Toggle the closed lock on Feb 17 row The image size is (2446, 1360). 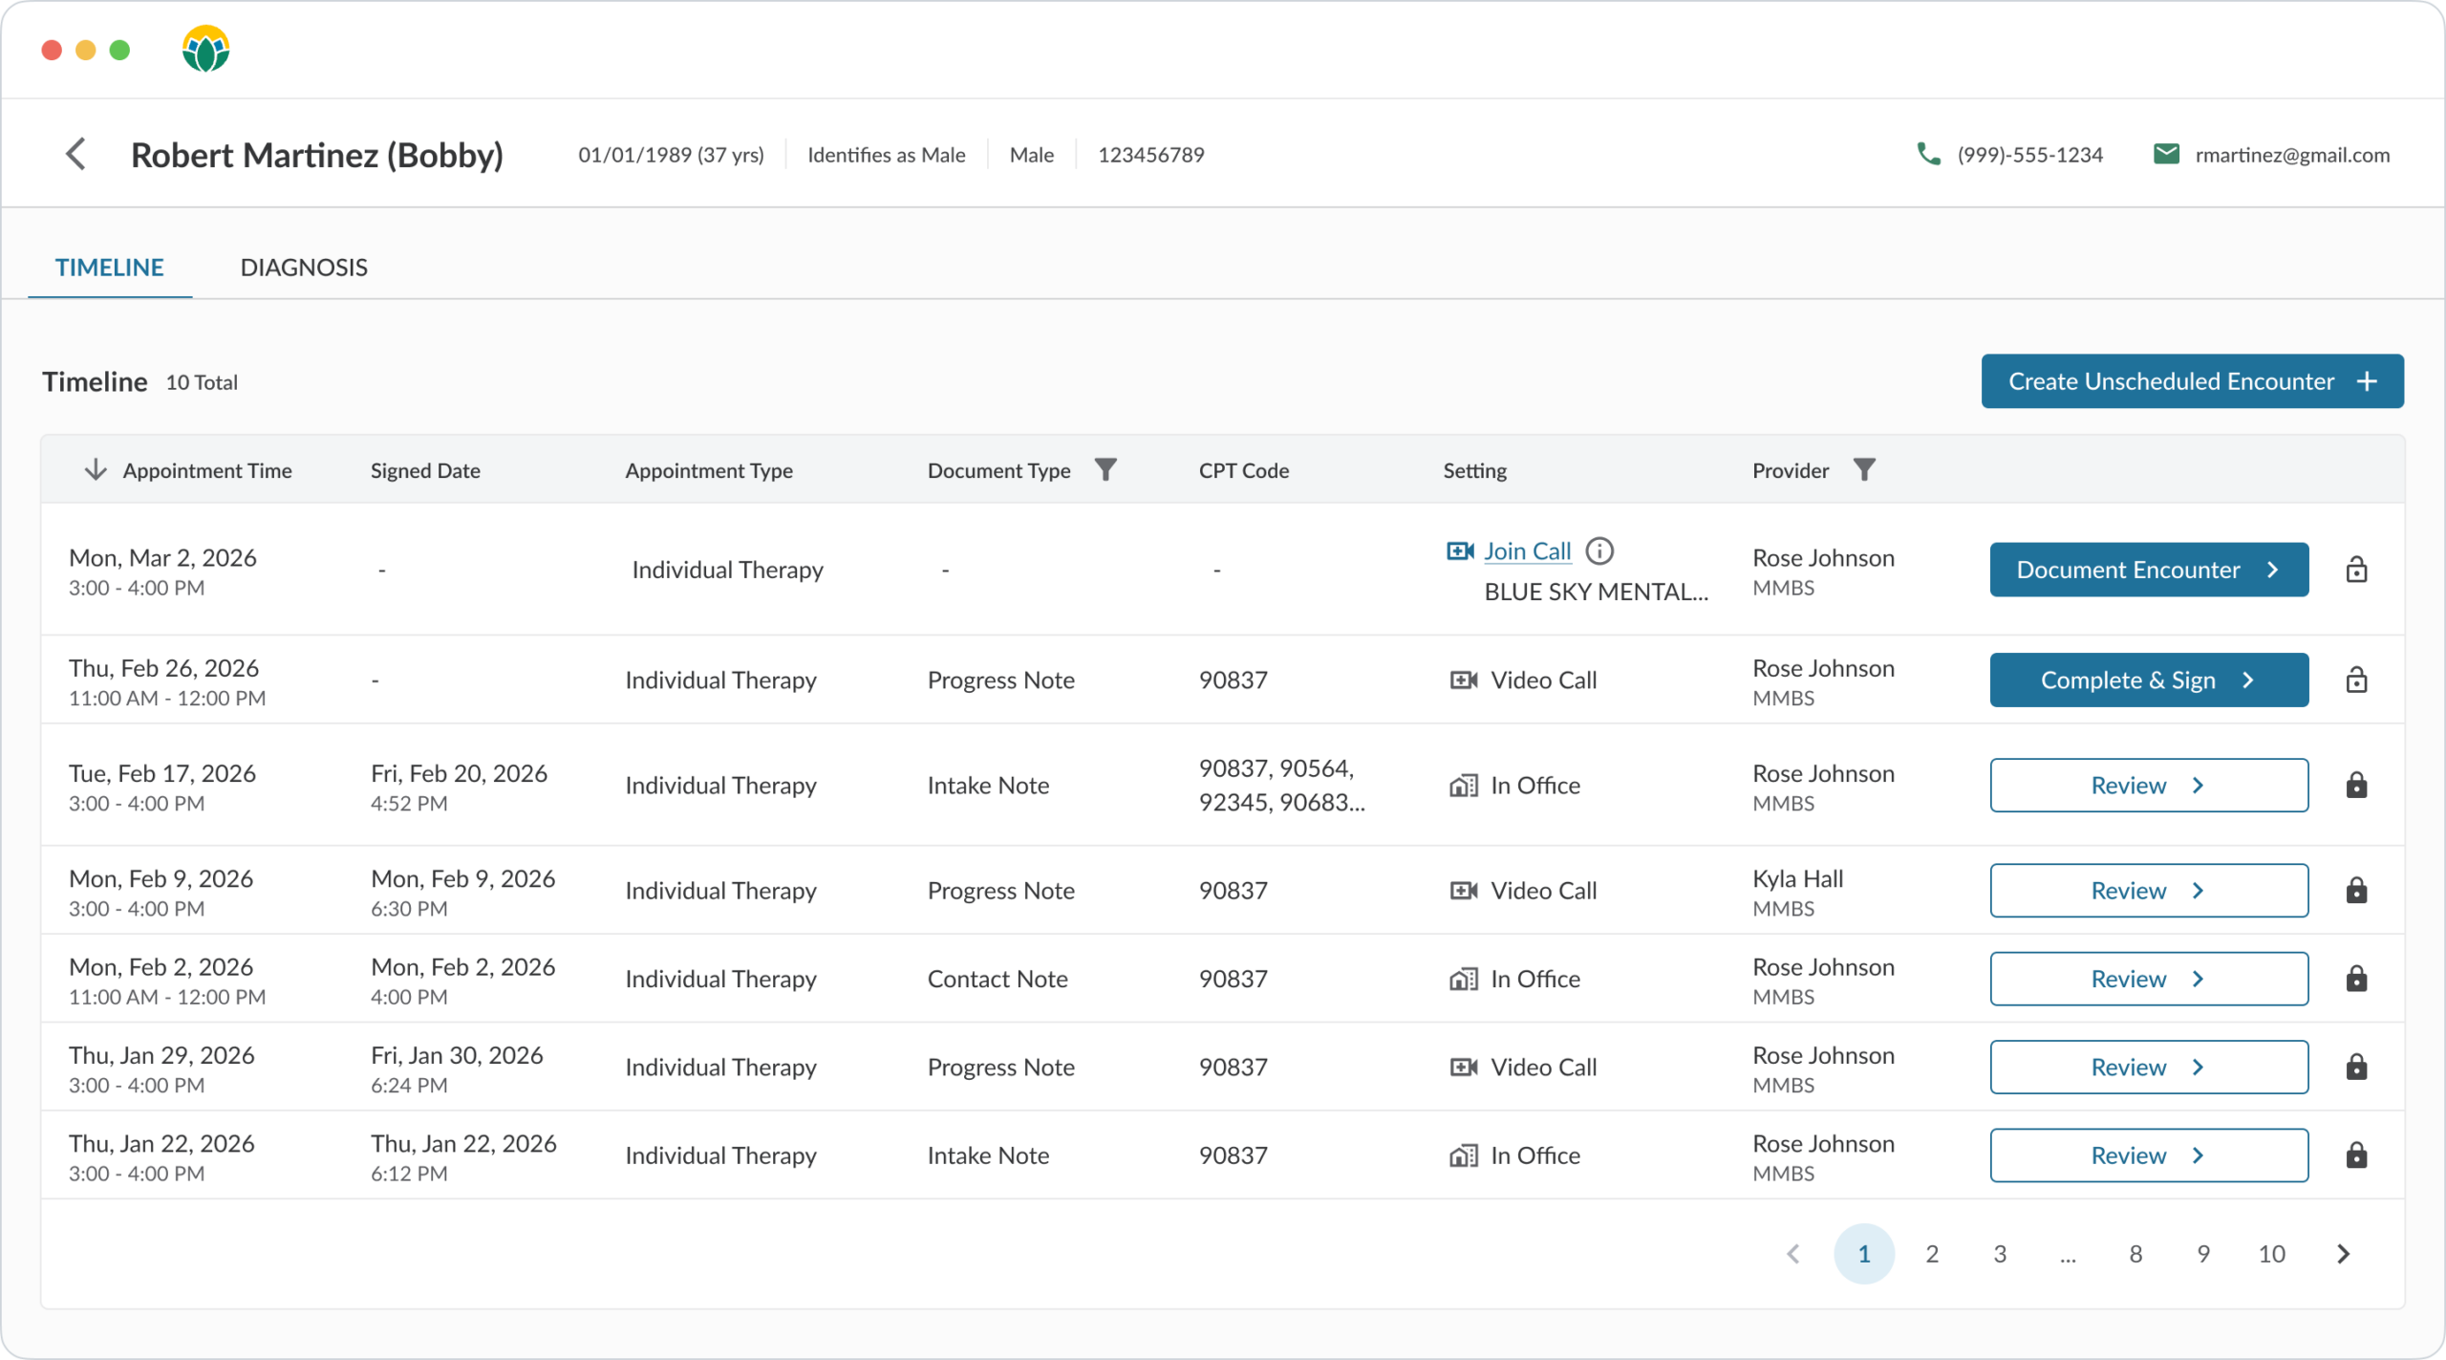(2356, 786)
